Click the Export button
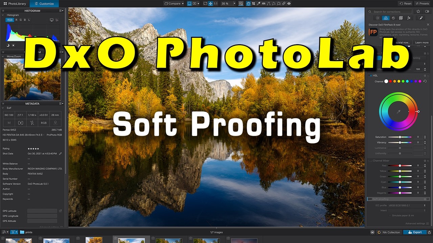 pos(415,232)
